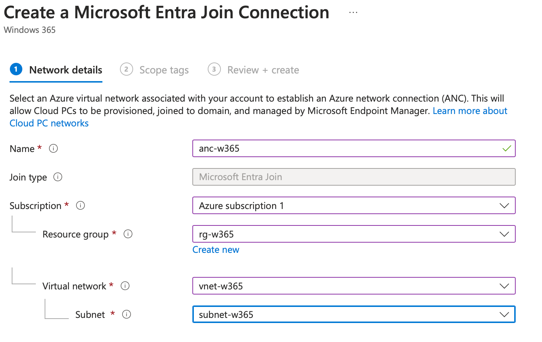Click into the anc-w365 Name field
542x342 pixels.
[344, 149]
